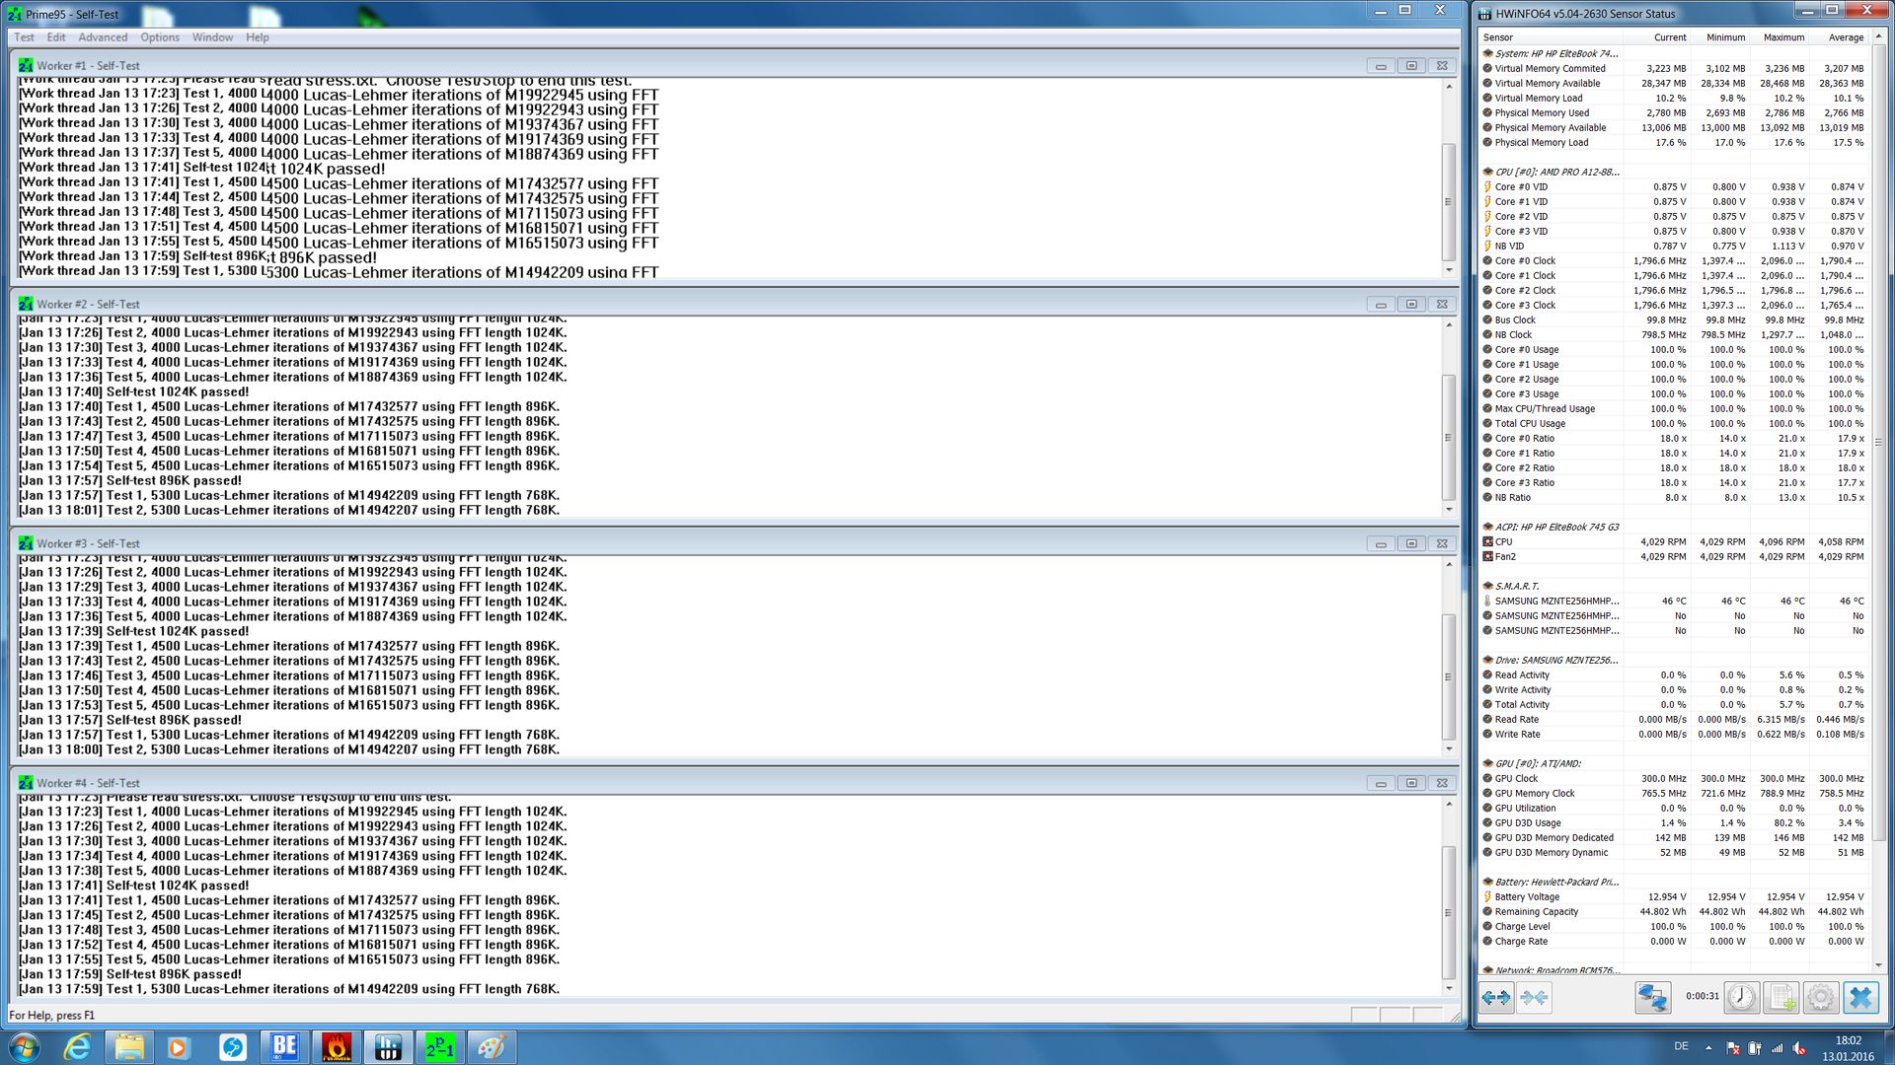This screenshot has width=1895, height=1065.
Task: Select the CPU [#0]: AMD PRO A12 group row
Action: 1673,172
